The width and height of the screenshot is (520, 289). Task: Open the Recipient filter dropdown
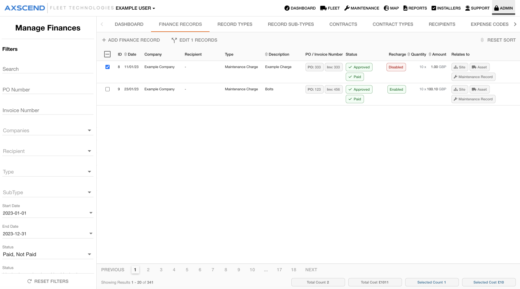tap(90, 151)
